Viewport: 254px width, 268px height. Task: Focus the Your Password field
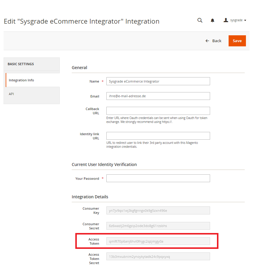[x=158, y=178]
